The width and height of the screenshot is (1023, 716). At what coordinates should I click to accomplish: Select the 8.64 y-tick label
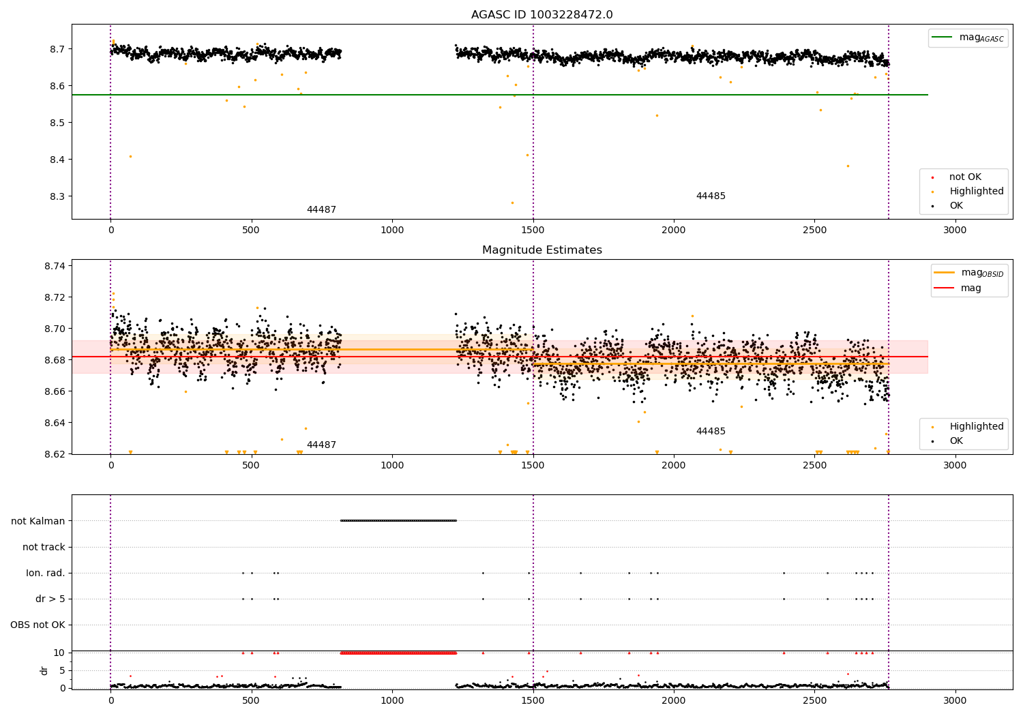[x=55, y=423]
